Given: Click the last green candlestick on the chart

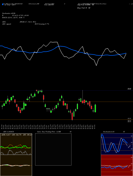Looking at the screenshot, I should point(95,108).
